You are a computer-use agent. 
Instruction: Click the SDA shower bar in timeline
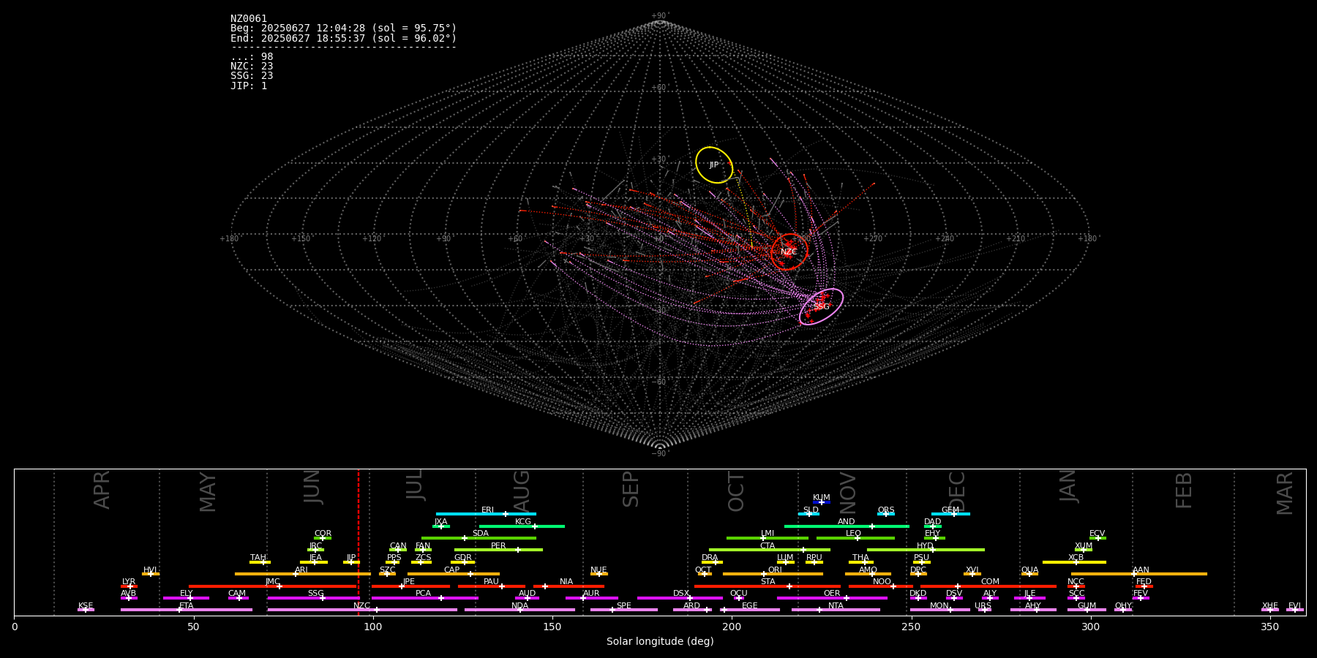(479, 538)
